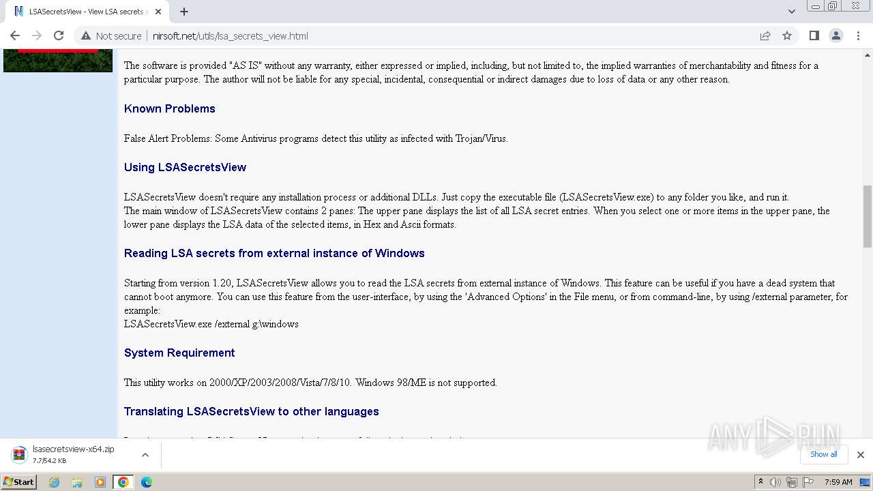Reload the current page
This screenshot has height=491, width=873.
tap(59, 36)
